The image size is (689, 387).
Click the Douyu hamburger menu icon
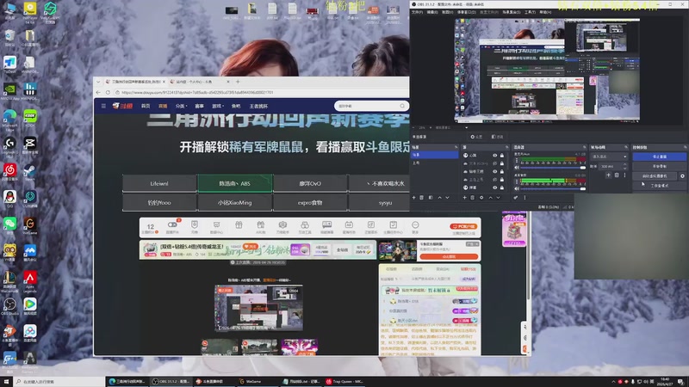pos(103,106)
